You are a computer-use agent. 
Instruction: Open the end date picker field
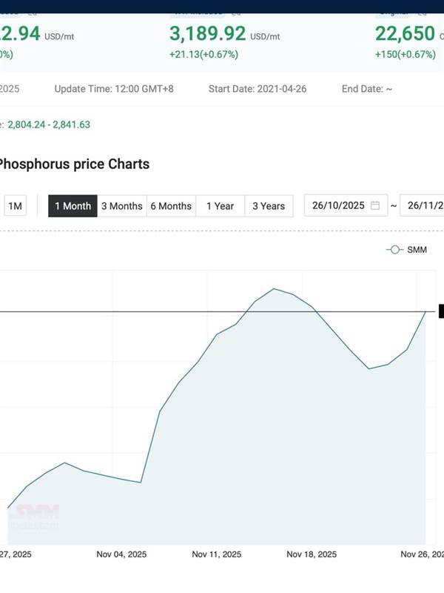coord(423,205)
